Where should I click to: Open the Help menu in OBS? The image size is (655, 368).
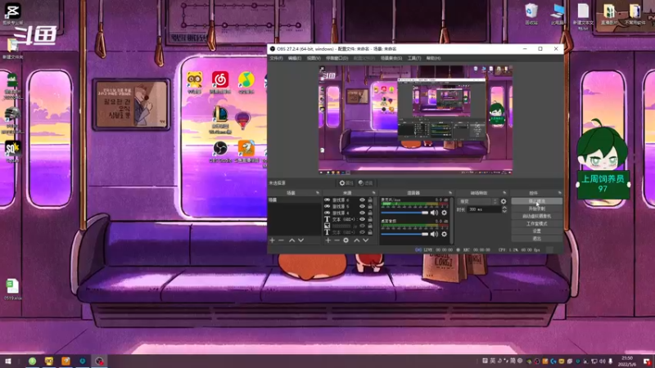433,58
